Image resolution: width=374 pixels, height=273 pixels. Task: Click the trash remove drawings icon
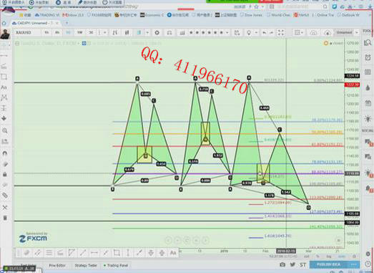tap(4, 218)
